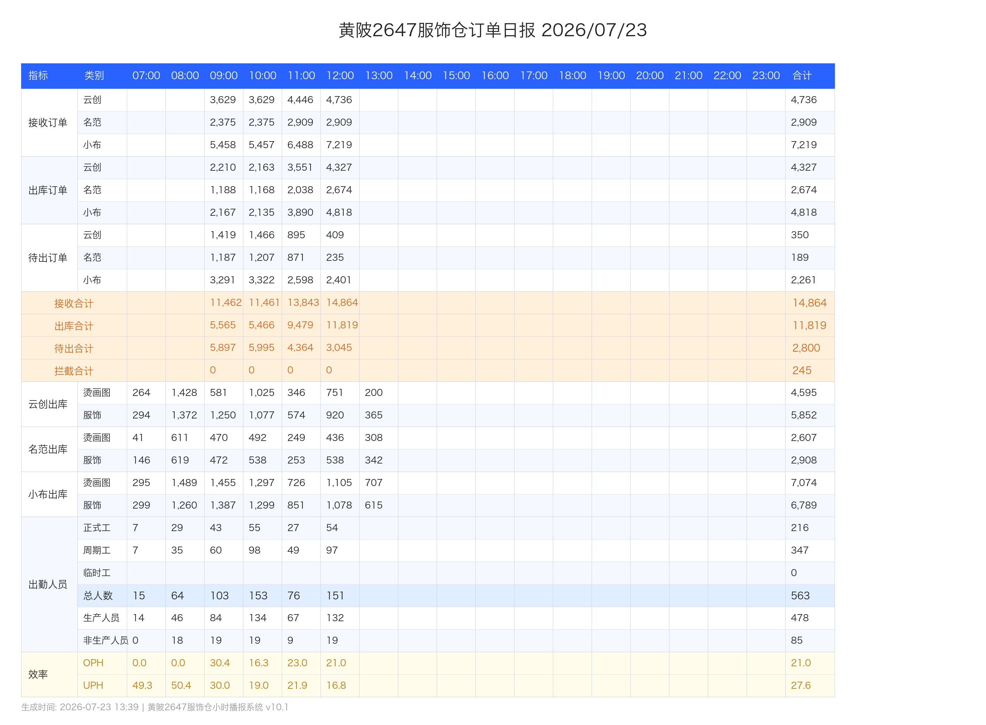Screen dimensions: 986x725
Task: Select the 类别 column header
Action: pyautogui.click(x=94, y=75)
